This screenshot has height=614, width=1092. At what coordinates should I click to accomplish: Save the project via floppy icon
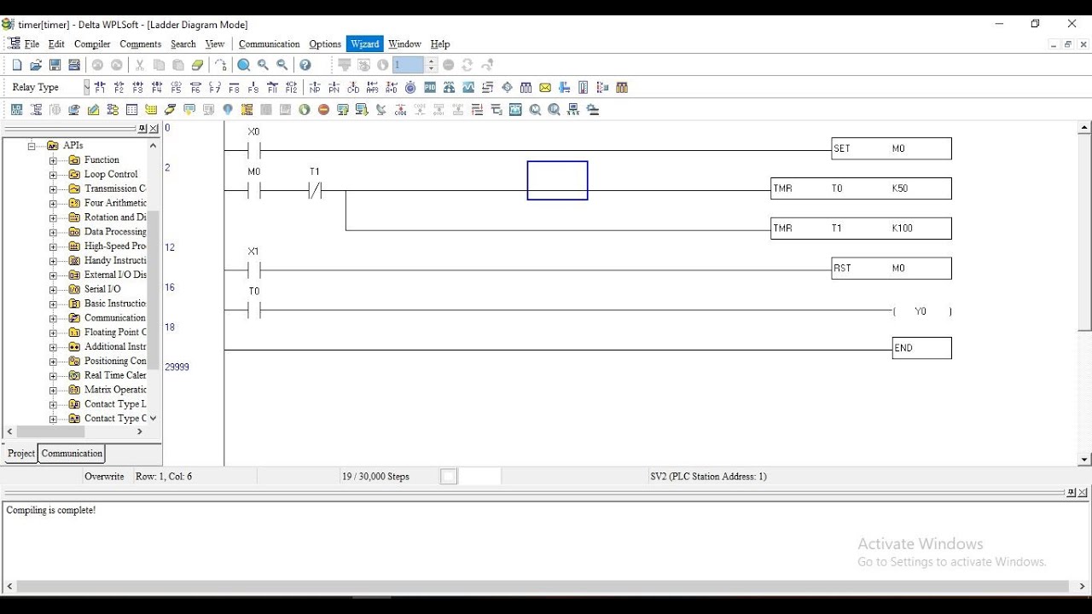coord(55,65)
